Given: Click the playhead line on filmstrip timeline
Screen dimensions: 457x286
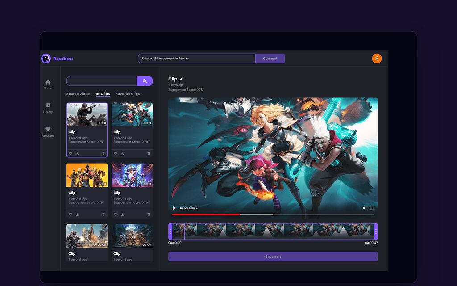Looking at the screenshot, I should (x=184, y=231).
